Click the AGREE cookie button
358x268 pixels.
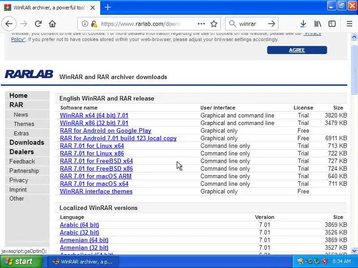click(297, 50)
